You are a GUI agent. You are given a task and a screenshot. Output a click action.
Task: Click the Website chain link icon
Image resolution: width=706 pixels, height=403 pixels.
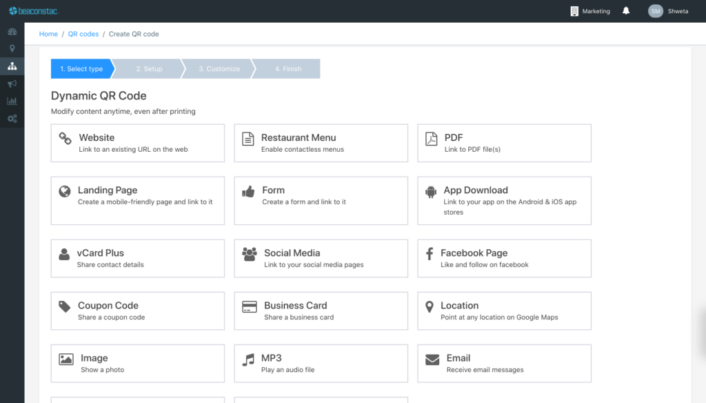pyautogui.click(x=65, y=139)
